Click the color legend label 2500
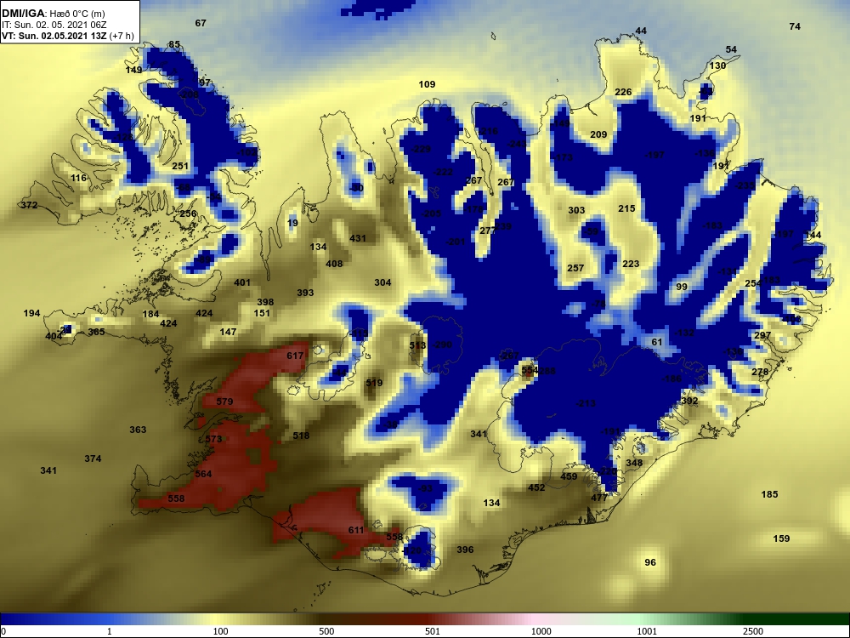Viewport: 850px width, 638px height. (753, 631)
